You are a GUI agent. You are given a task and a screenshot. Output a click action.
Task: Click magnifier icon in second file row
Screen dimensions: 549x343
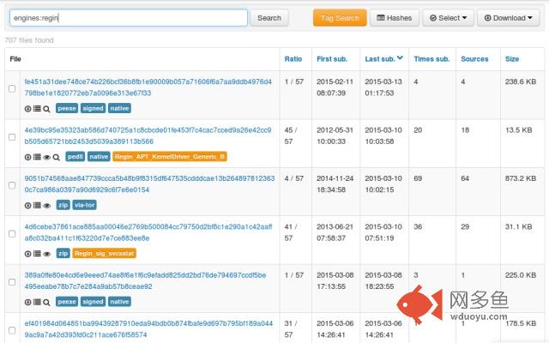tap(56, 157)
